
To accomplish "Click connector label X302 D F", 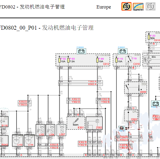I will (25, 102).
